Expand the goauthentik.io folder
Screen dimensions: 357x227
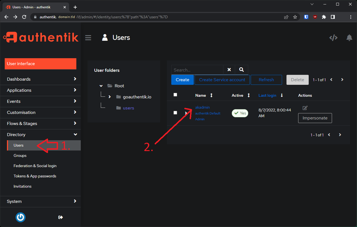110,97
